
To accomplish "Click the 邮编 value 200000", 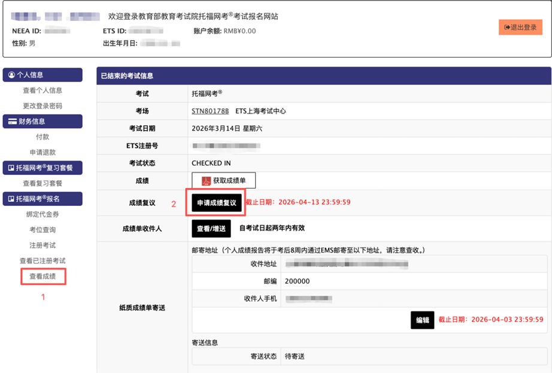I will point(297,281).
